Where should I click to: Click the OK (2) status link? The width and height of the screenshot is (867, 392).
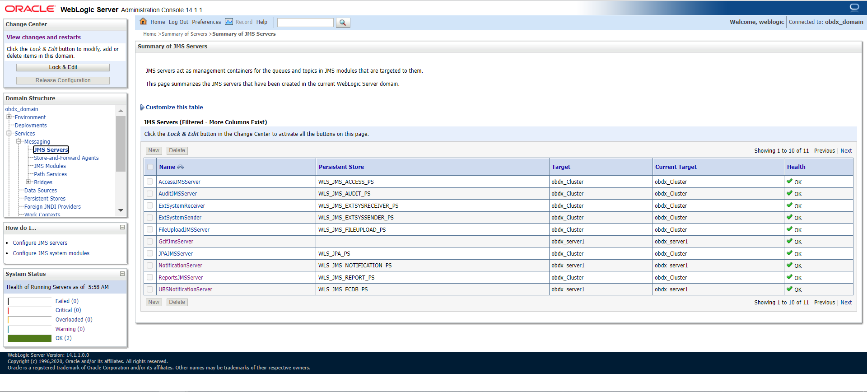[63, 338]
